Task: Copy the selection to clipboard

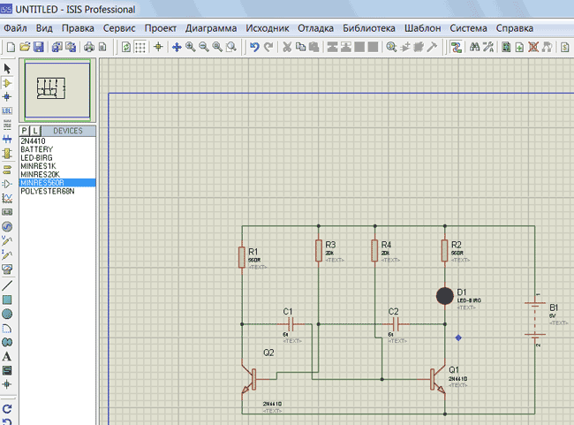Action: [x=300, y=47]
